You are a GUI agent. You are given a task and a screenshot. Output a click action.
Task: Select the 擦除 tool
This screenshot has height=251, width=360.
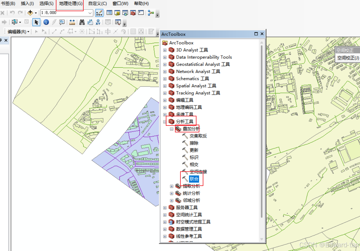click(x=194, y=143)
